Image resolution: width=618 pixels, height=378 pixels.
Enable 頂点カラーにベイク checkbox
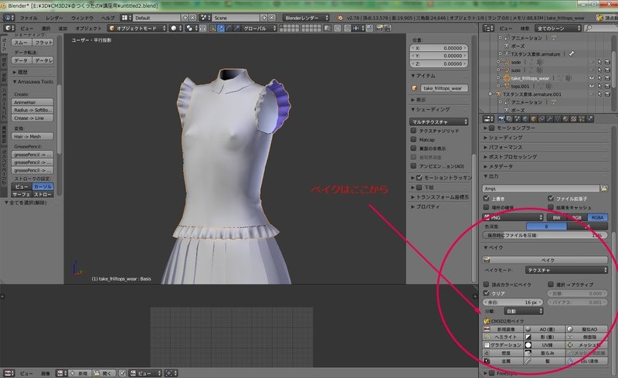(x=486, y=284)
